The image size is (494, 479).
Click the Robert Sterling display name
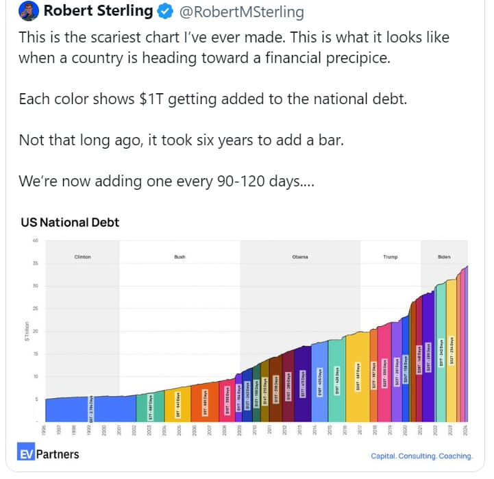[x=98, y=11]
